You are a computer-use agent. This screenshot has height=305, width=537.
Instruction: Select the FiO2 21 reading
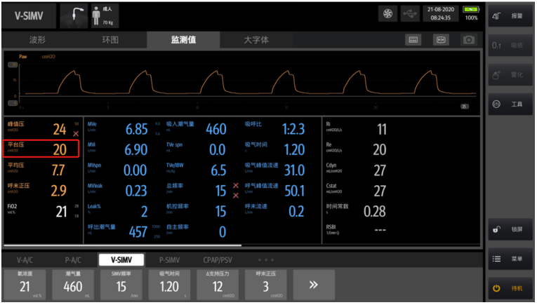coord(41,210)
